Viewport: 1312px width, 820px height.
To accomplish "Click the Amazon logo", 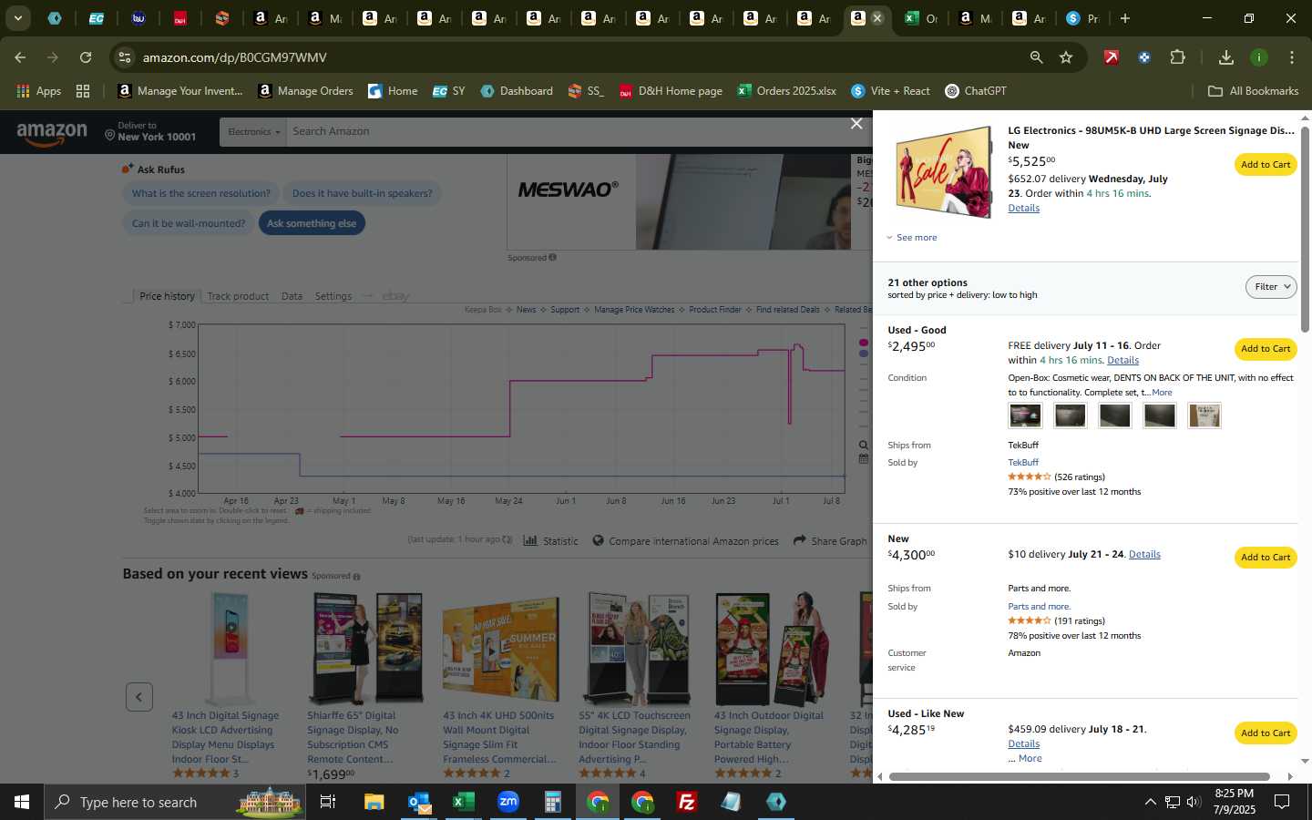I will (x=52, y=133).
